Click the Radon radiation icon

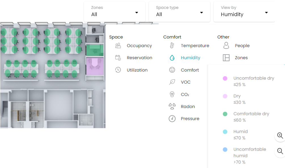[x=172, y=106]
